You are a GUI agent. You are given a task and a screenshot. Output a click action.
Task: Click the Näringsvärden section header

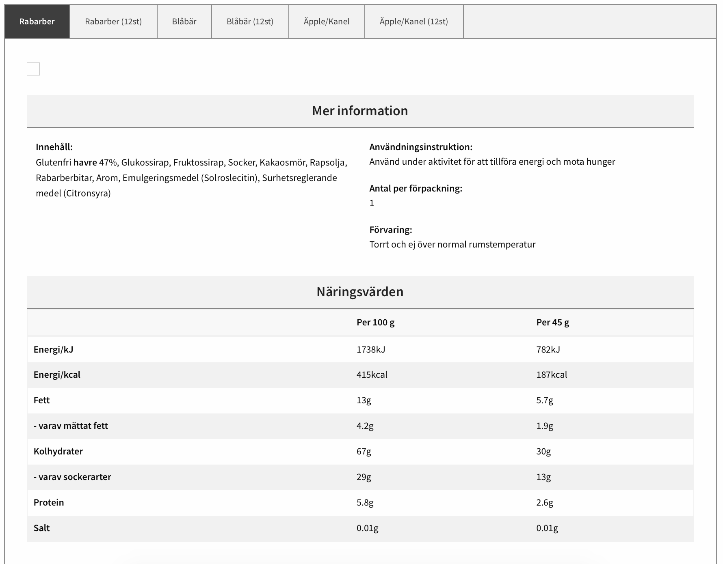(360, 292)
